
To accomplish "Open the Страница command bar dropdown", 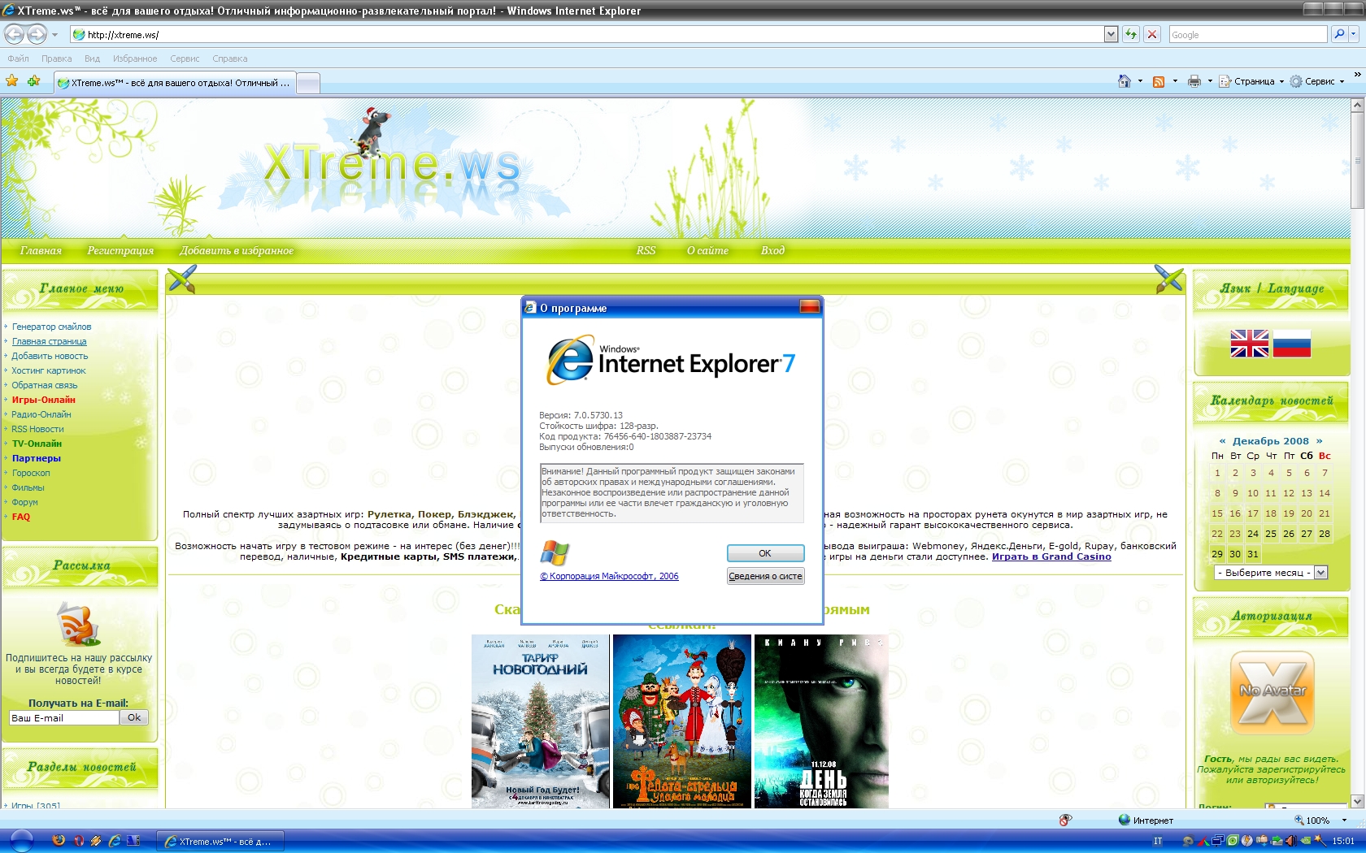I will point(1251,81).
